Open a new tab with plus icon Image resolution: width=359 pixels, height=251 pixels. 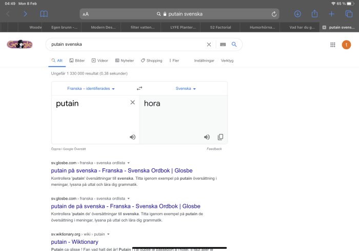(x=331, y=14)
